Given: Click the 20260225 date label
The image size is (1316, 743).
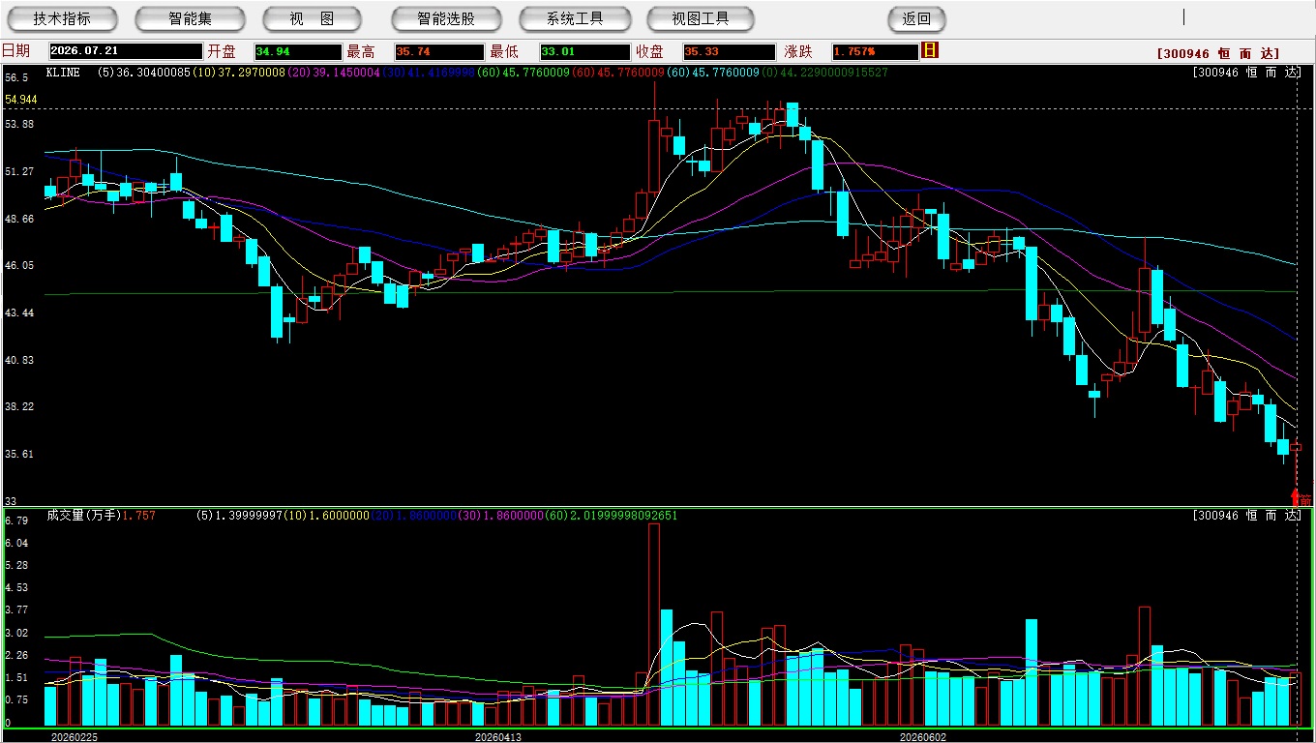Looking at the screenshot, I should pyautogui.click(x=75, y=736).
